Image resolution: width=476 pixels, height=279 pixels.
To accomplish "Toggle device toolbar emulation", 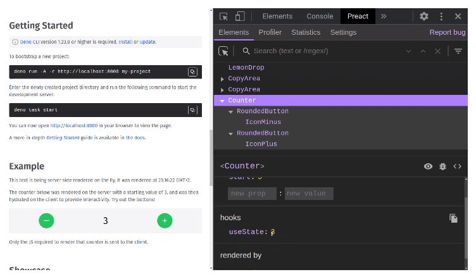I will coord(240,16).
